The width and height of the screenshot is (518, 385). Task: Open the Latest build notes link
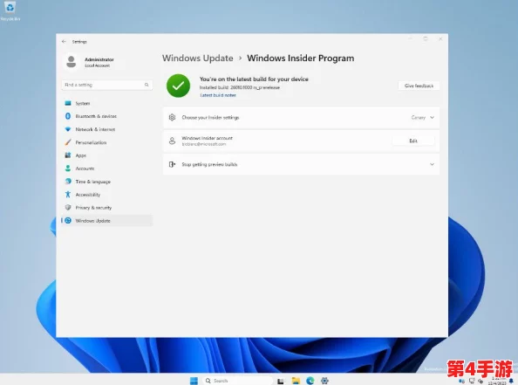pos(218,95)
